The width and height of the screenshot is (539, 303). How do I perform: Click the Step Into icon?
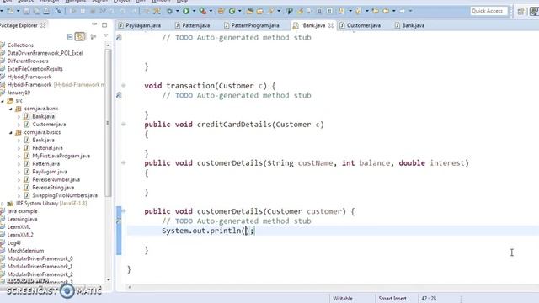pyautogui.click(x=113, y=11)
